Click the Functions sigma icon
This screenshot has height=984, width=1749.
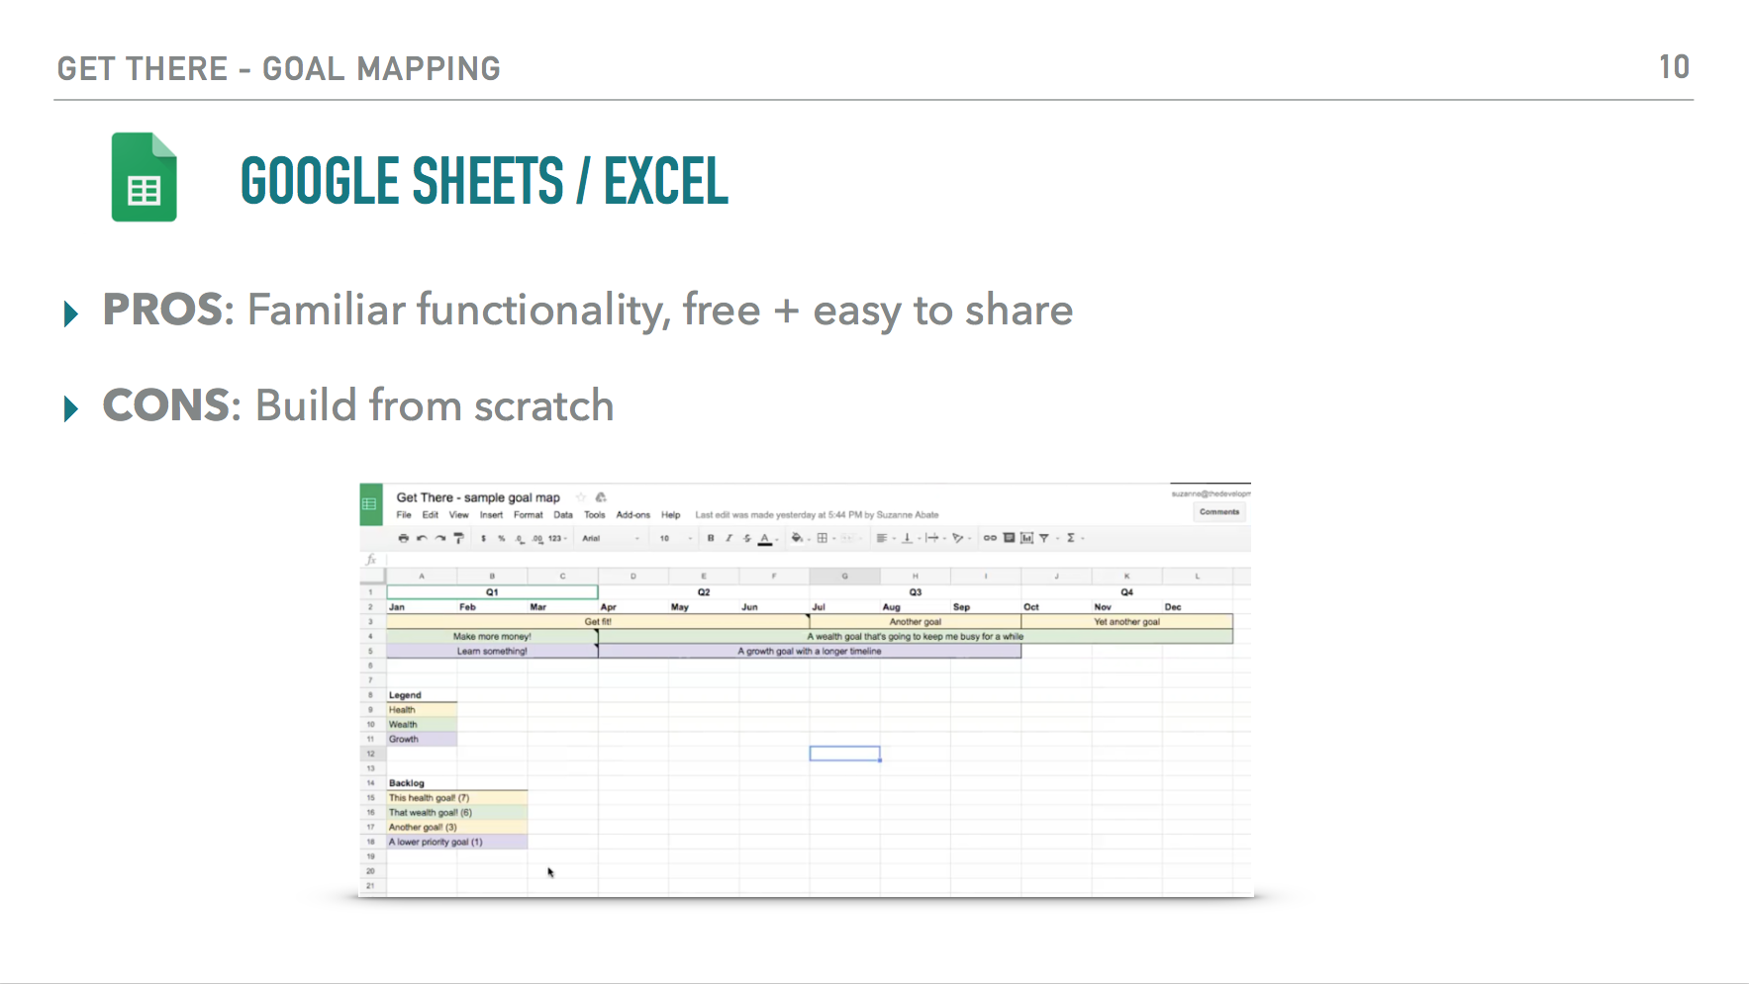click(1071, 539)
